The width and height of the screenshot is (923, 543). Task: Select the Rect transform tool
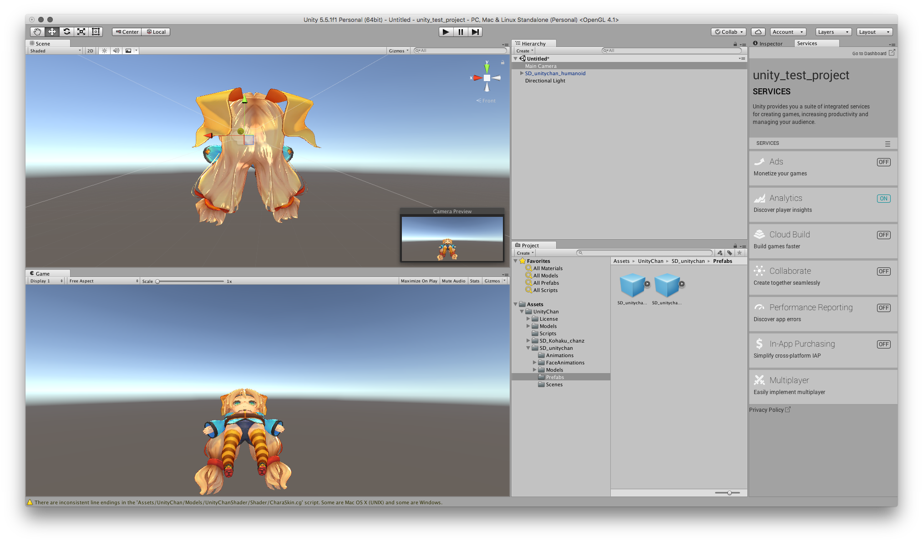click(x=96, y=32)
